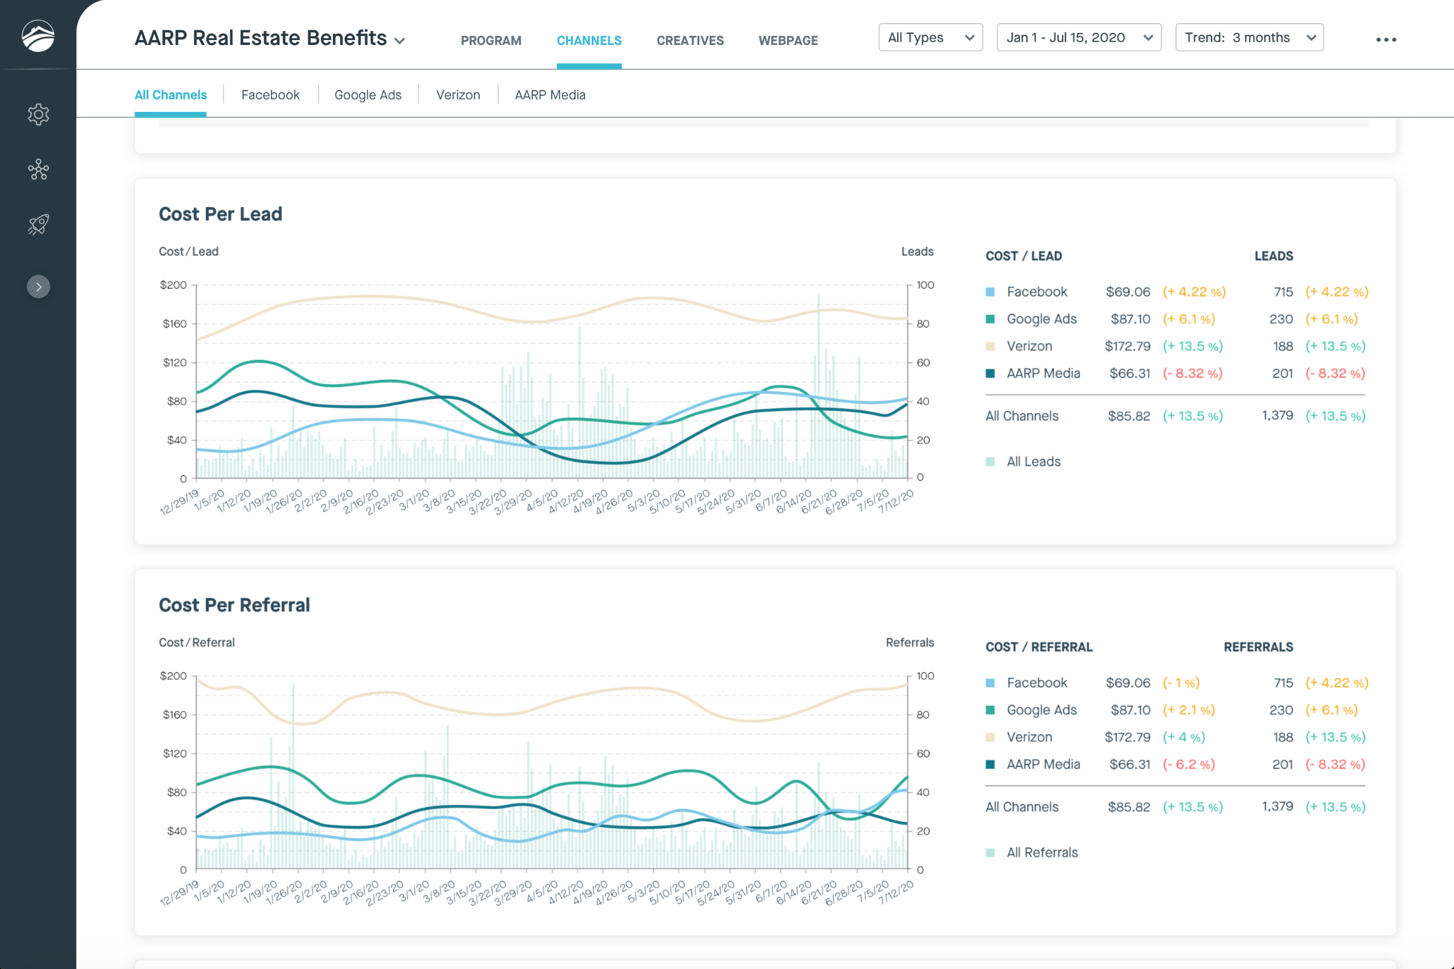This screenshot has height=969, width=1454.
Task: Open the AARP Media channel link
Action: pyautogui.click(x=550, y=95)
